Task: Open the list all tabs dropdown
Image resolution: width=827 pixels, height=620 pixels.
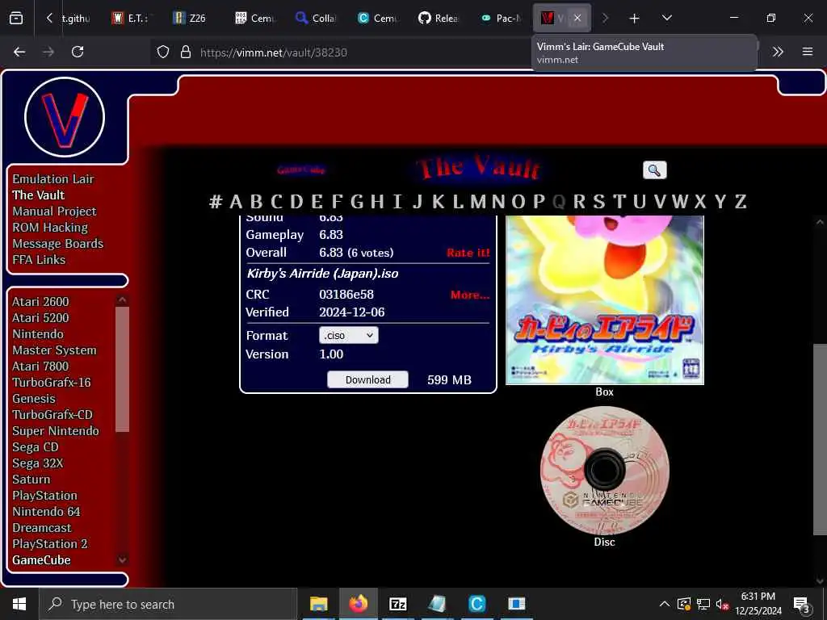Action: (666, 18)
